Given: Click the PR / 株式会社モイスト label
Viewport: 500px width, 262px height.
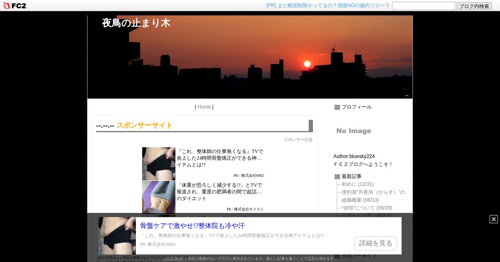Looking at the screenshot, I should [245, 209].
